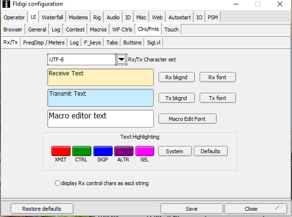
Task: Go to the WF Ctrls tab
Action: [x=122, y=29]
